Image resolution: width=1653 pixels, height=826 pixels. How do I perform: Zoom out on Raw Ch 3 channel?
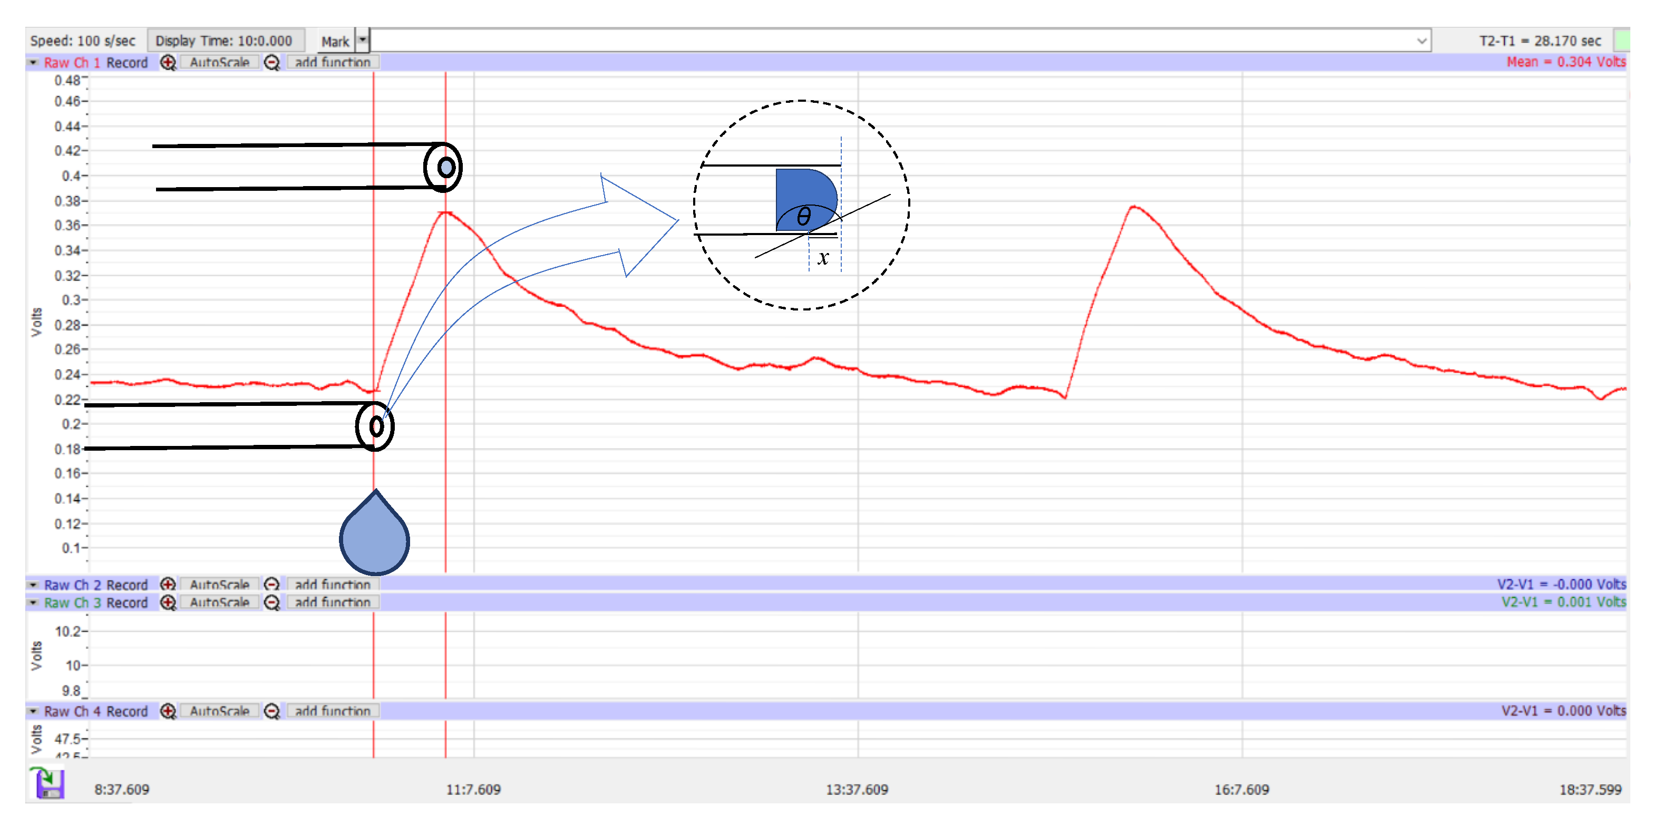tap(272, 603)
